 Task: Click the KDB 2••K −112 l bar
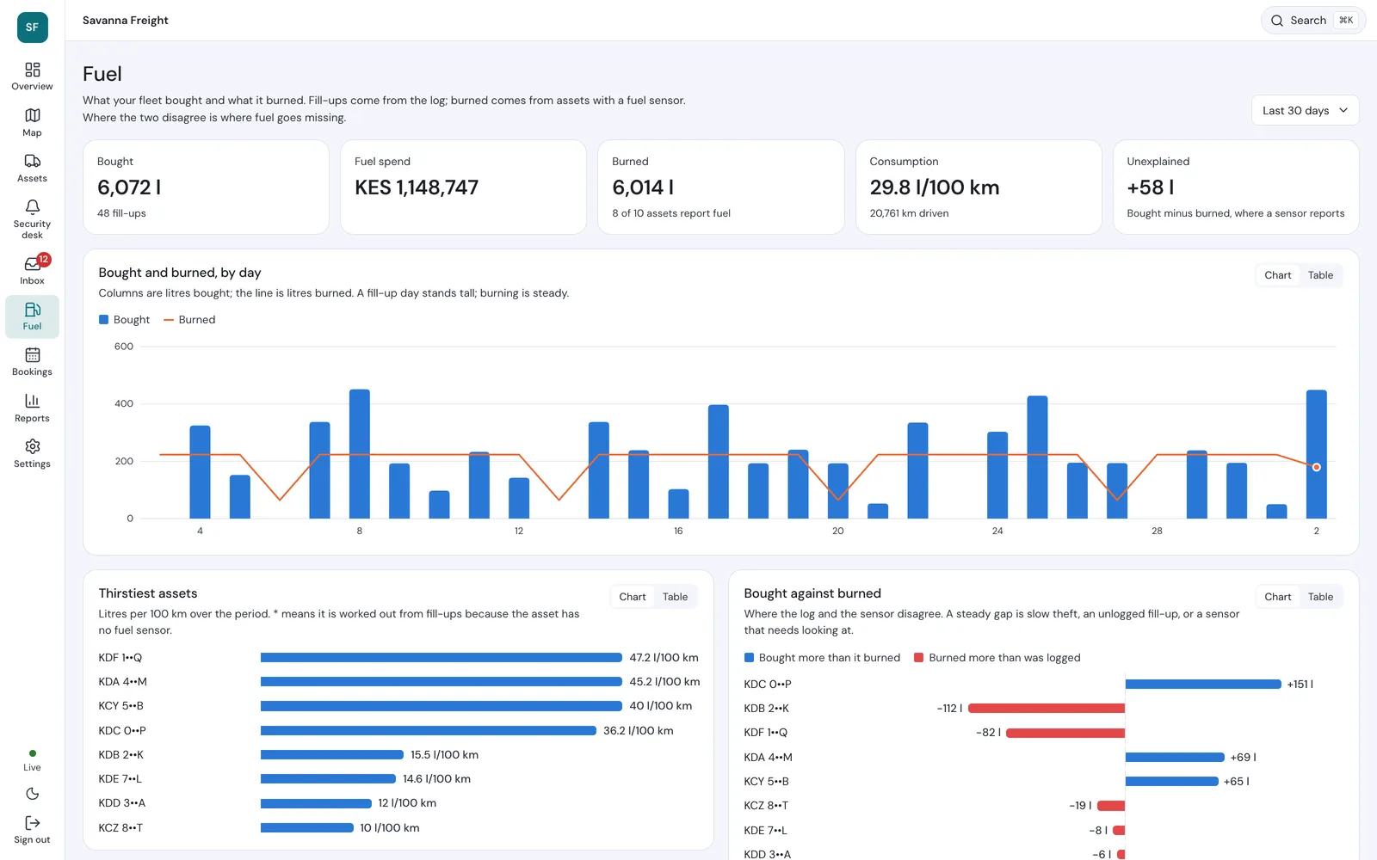coord(1047,709)
